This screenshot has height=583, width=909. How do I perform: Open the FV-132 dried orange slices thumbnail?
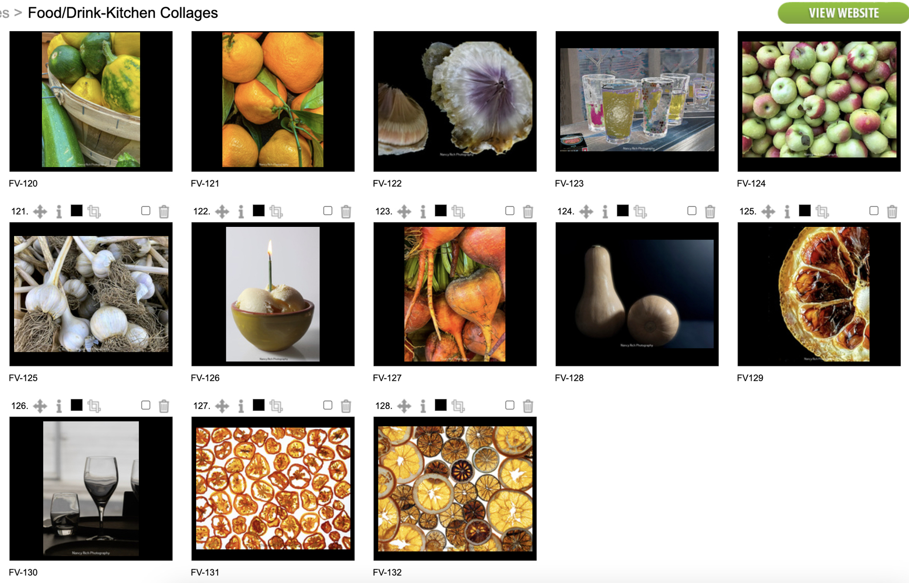(x=455, y=488)
